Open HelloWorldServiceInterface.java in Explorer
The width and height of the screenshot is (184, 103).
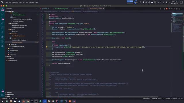tap(22, 19)
